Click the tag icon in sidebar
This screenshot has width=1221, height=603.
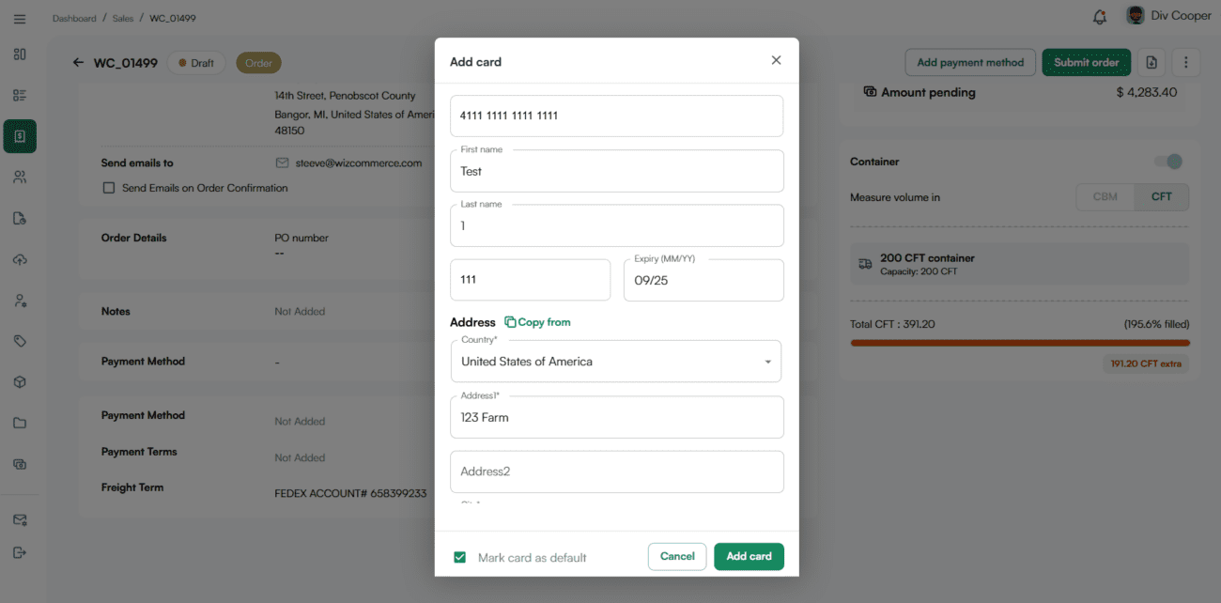point(20,341)
